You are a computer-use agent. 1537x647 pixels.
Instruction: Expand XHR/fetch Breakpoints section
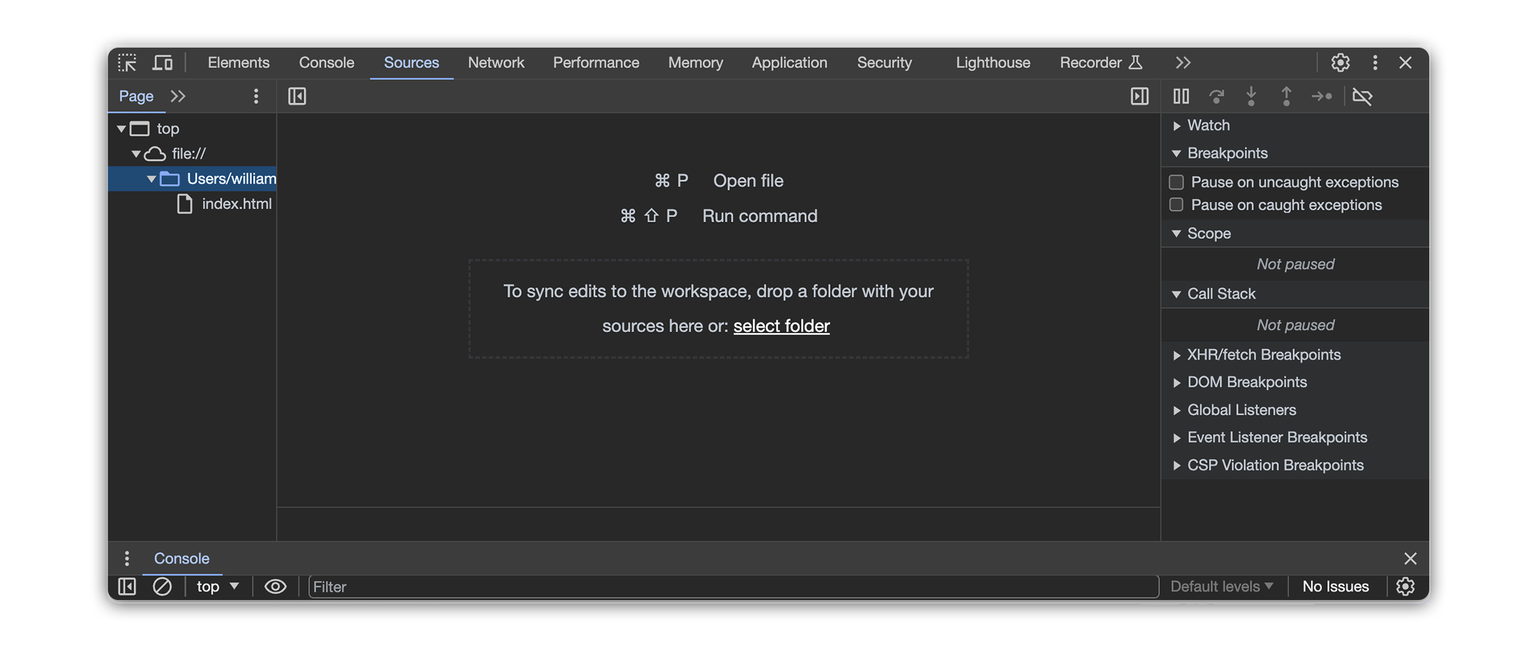[x=1263, y=355]
